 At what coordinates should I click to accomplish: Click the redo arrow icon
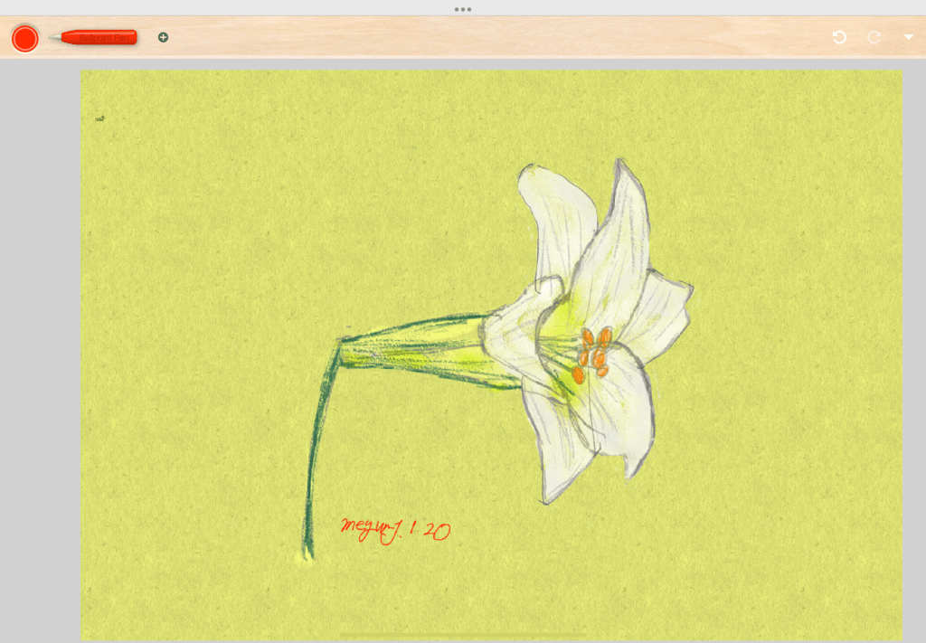tap(874, 37)
